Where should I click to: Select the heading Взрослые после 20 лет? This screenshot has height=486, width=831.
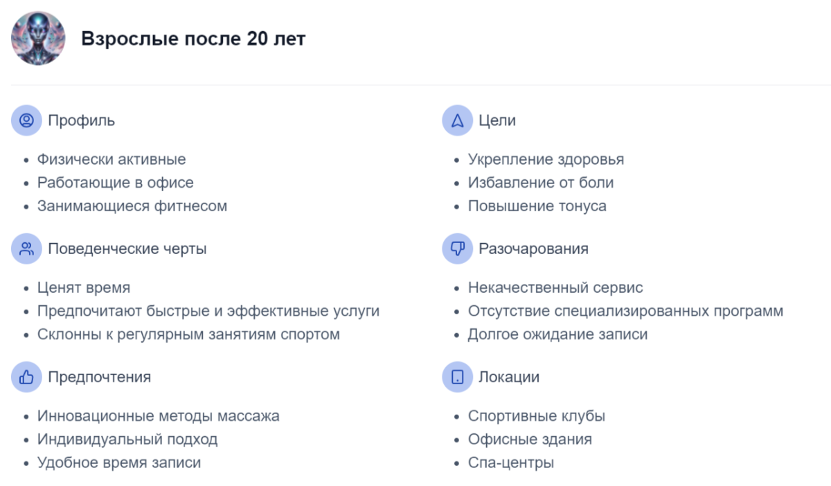(x=193, y=39)
